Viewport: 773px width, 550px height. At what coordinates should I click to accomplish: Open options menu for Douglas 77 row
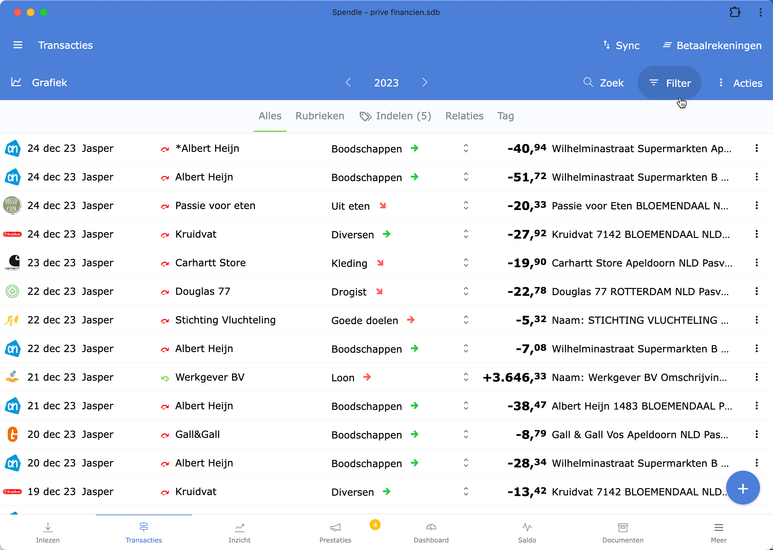coord(756,291)
